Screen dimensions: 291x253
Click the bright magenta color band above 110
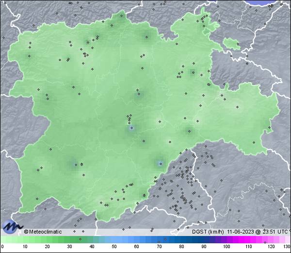click(248, 239)
